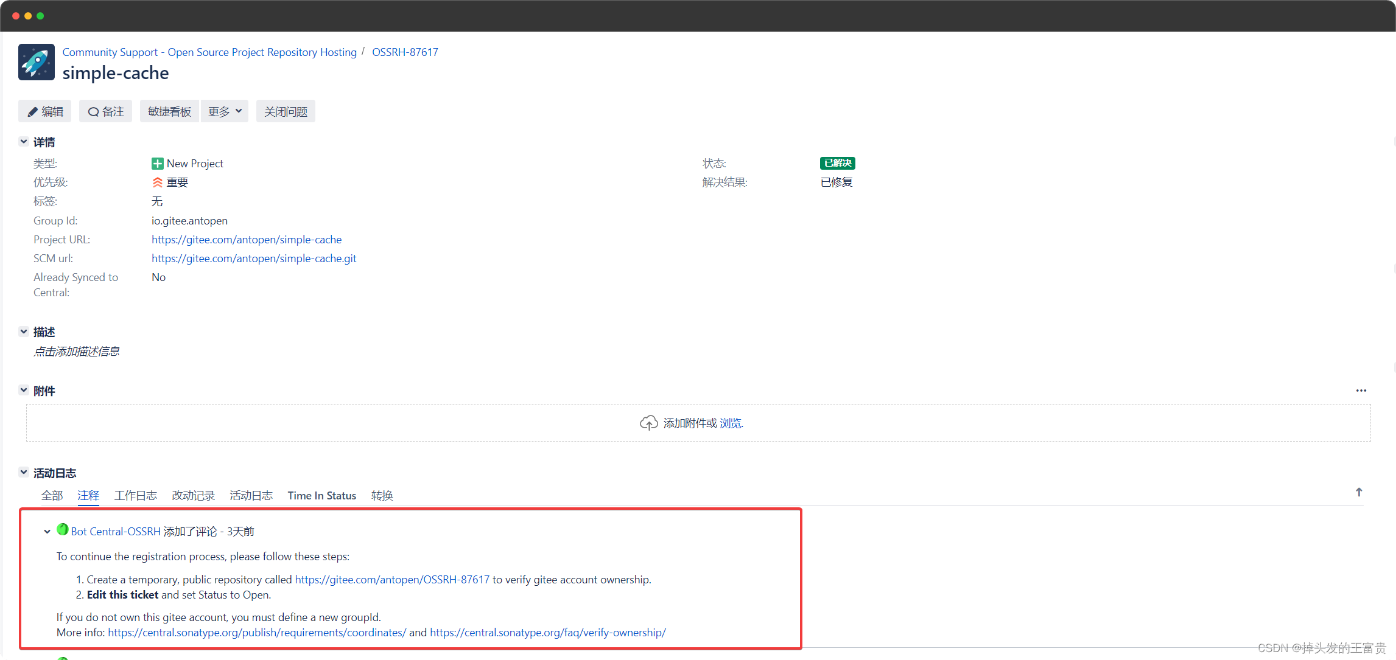Click the 关闭问题 close issue button
The width and height of the screenshot is (1396, 660).
click(x=286, y=111)
